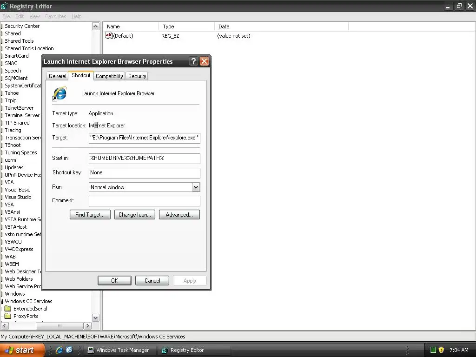Select the Shortcut tab
The image size is (476, 357).
click(x=81, y=75)
